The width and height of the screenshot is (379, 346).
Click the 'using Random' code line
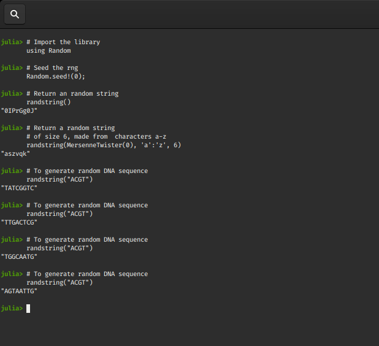pyautogui.click(x=48, y=51)
